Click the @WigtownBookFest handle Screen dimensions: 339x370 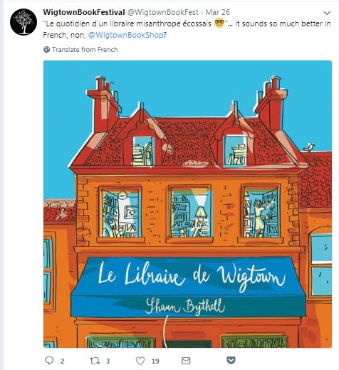click(x=163, y=12)
